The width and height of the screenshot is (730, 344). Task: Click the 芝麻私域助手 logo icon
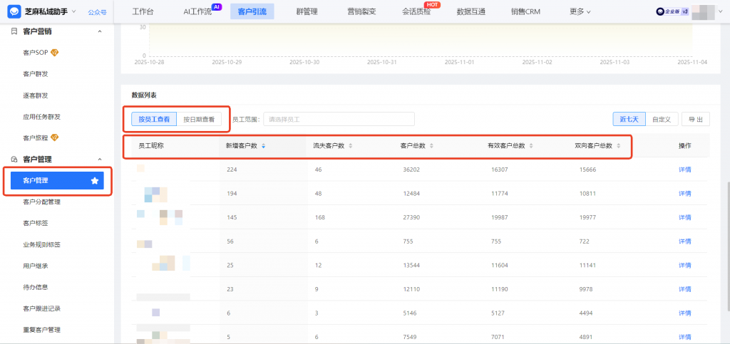click(x=14, y=11)
